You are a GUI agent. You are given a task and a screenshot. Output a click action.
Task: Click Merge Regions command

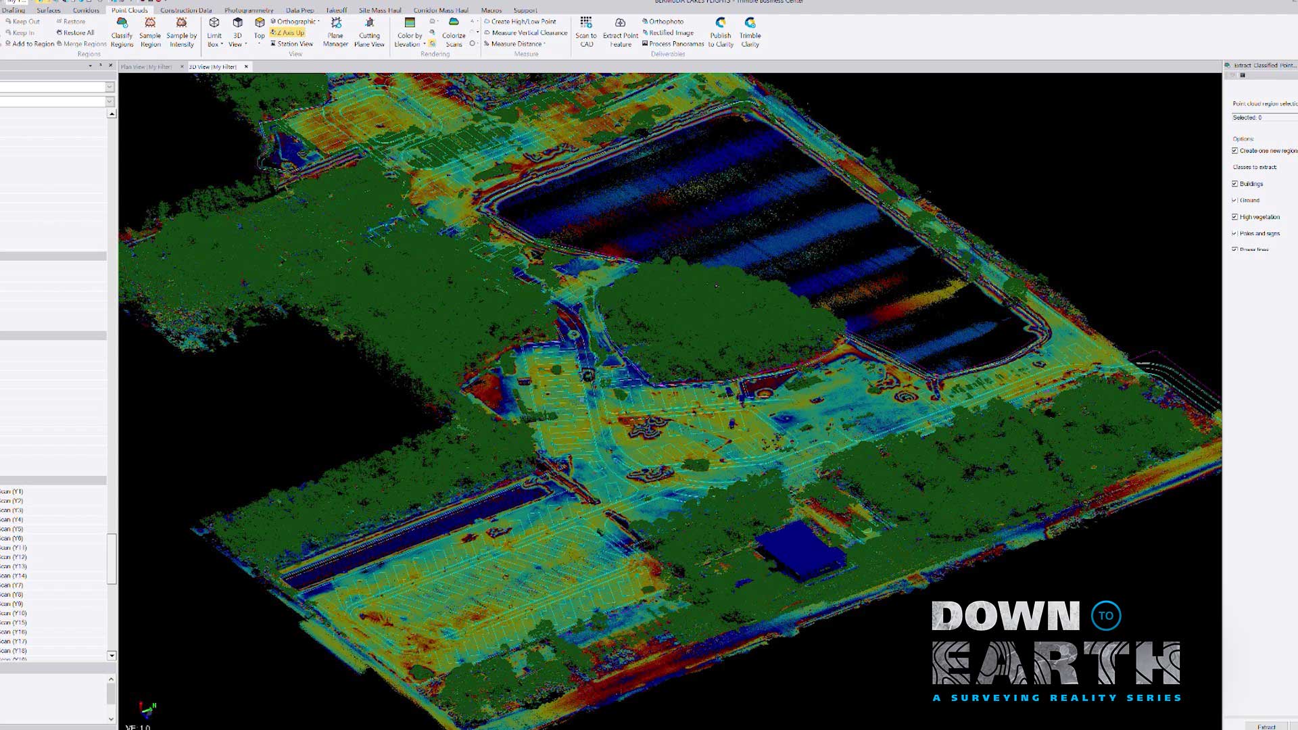point(81,44)
